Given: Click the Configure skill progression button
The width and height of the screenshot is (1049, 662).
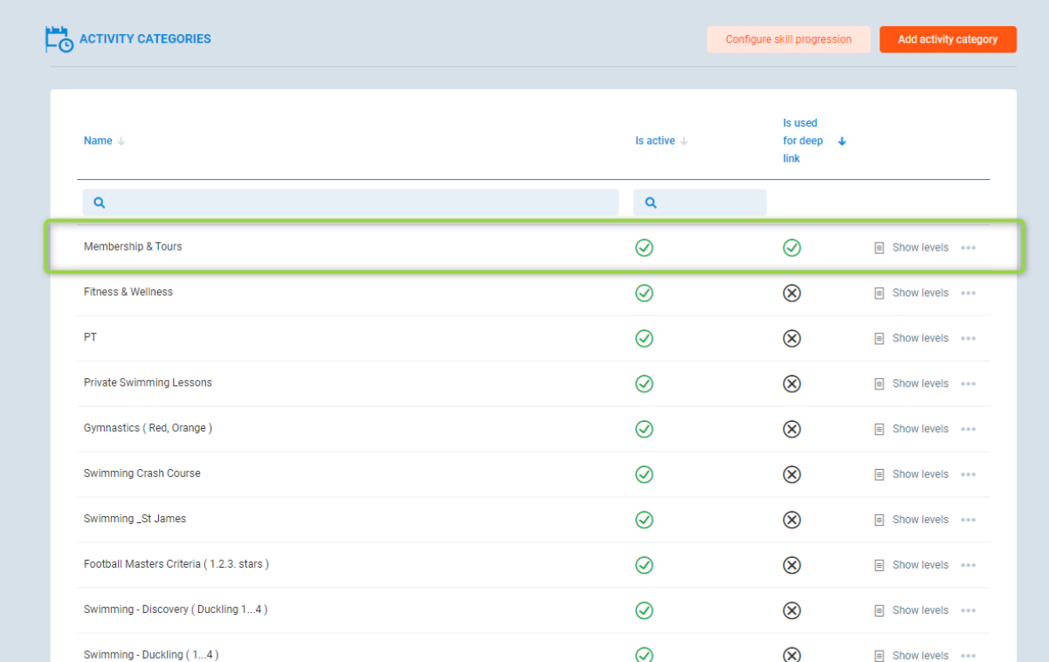Looking at the screenshot, I should 788,39.
